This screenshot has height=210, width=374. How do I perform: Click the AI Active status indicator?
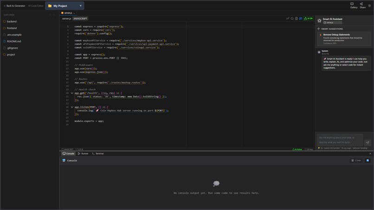[x=297, y=149]
